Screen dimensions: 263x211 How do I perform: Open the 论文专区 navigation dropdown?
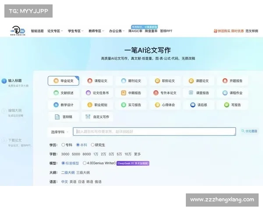pos(55,31)
